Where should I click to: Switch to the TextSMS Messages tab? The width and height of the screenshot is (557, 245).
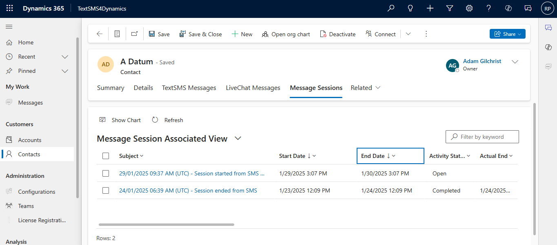click(x=189, y=88)
